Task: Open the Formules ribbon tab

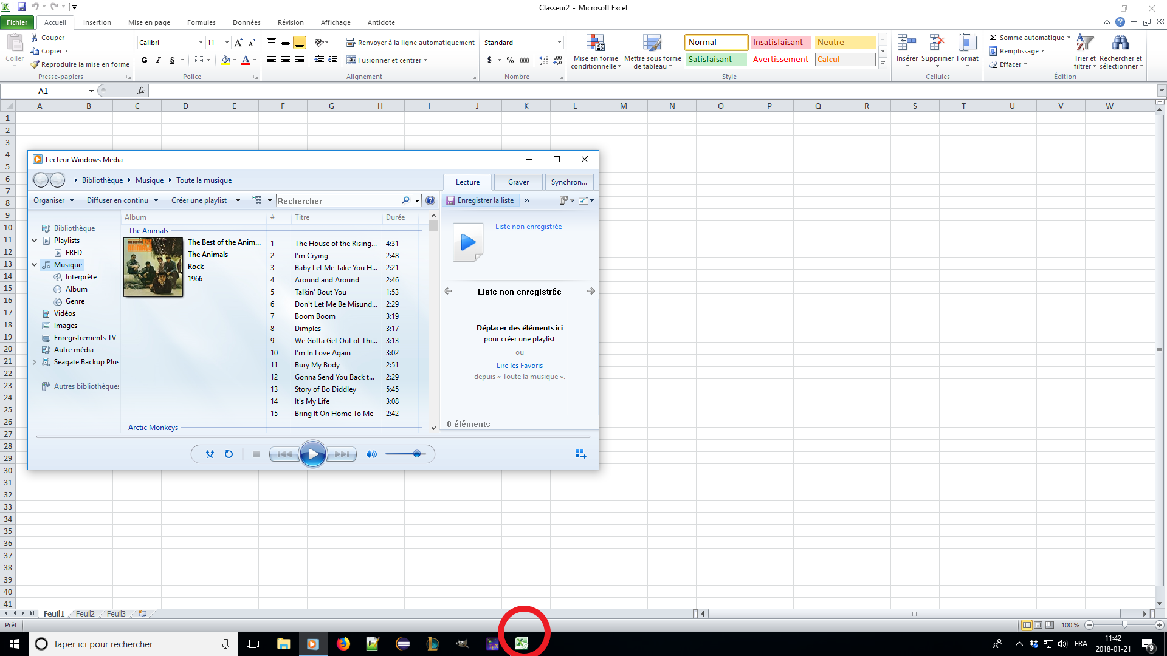Action: (201, 22)
